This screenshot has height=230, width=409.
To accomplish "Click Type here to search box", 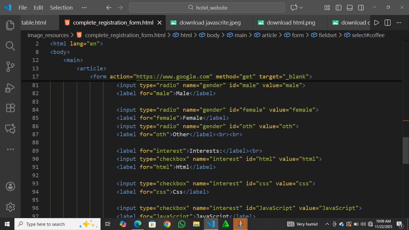I will (58, 224).
